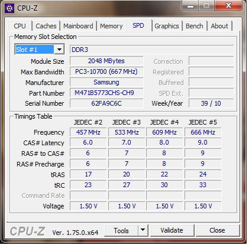Minimize the CPU-Z window
Viewport: 249px width, 245px height.
point(190,6)
